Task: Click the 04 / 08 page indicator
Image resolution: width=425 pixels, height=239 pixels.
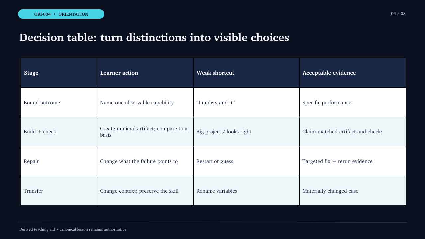Action: pyautogui.click(x=398, y=14)
